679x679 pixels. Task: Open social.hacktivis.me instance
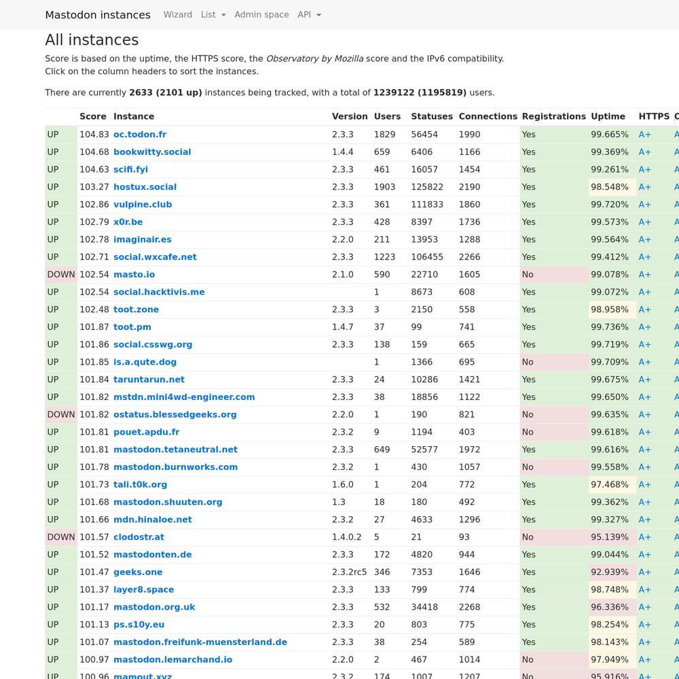[159, 292]
